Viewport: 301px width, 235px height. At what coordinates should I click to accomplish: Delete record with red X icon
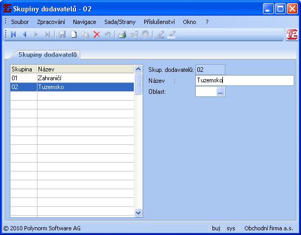[97, 34]
